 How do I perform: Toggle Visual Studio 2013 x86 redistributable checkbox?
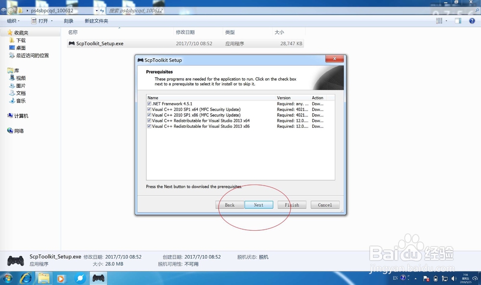[x=149, y=126]
